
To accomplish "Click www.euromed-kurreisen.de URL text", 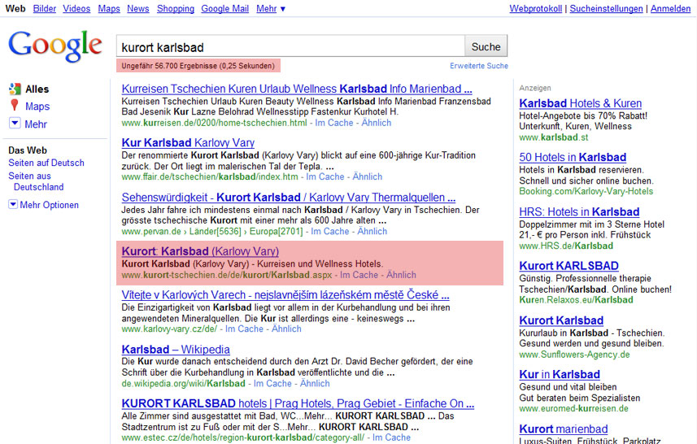I will (x=574, y=408).
